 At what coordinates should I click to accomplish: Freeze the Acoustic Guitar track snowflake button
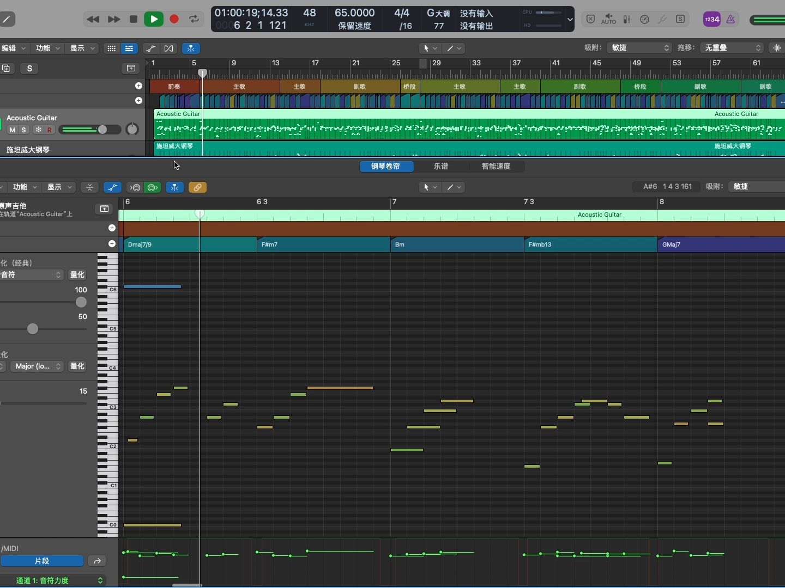click(38, 130)
